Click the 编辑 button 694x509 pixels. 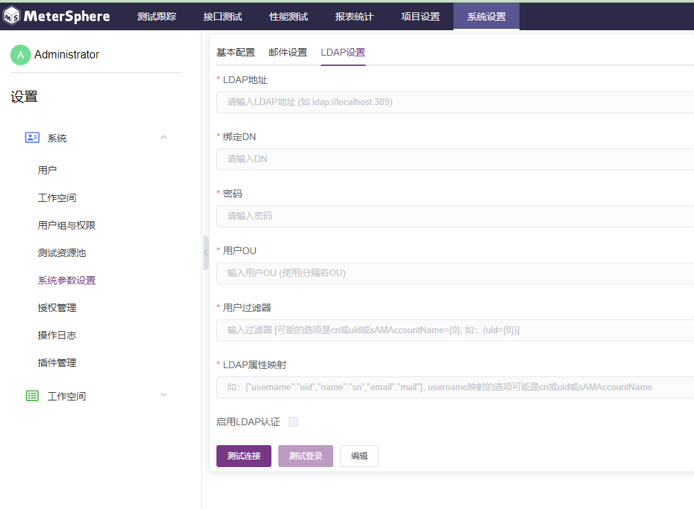(359, 455)
